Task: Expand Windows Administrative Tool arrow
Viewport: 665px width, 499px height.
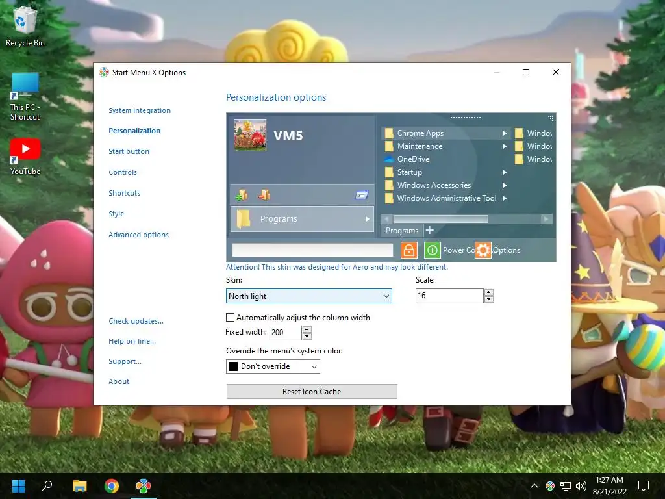Action: (504, 198)
